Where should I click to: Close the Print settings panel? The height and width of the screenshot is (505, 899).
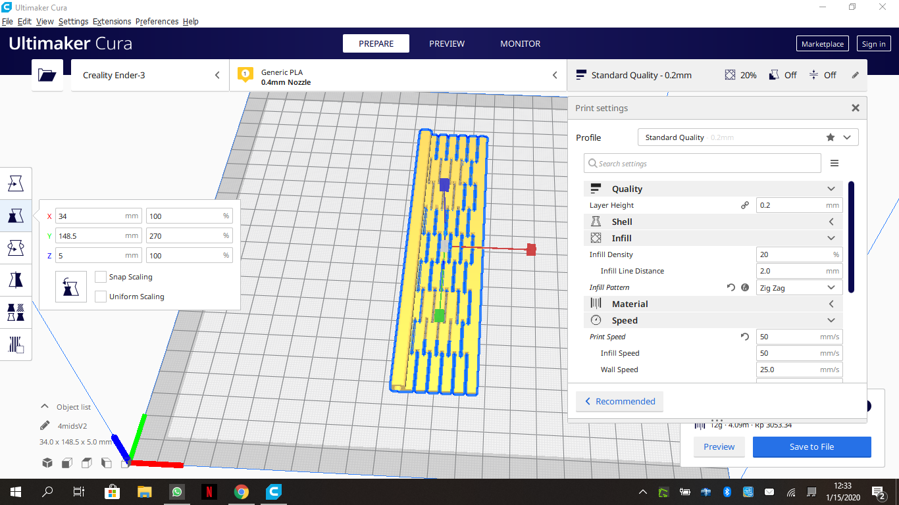[856, 108]
